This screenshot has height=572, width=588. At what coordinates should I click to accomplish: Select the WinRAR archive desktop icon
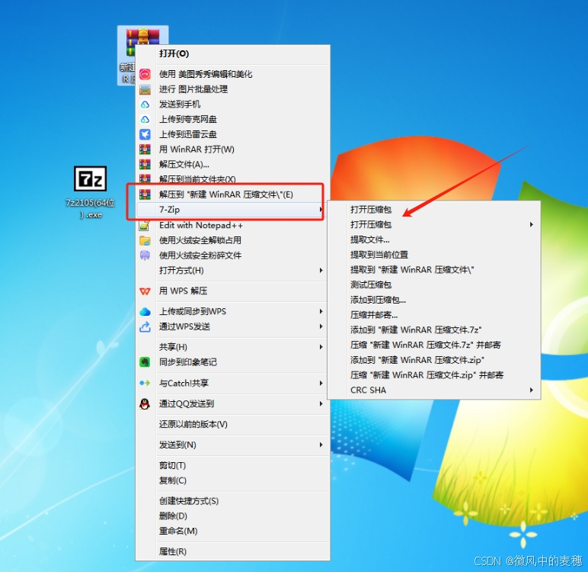tap(142, 55)
